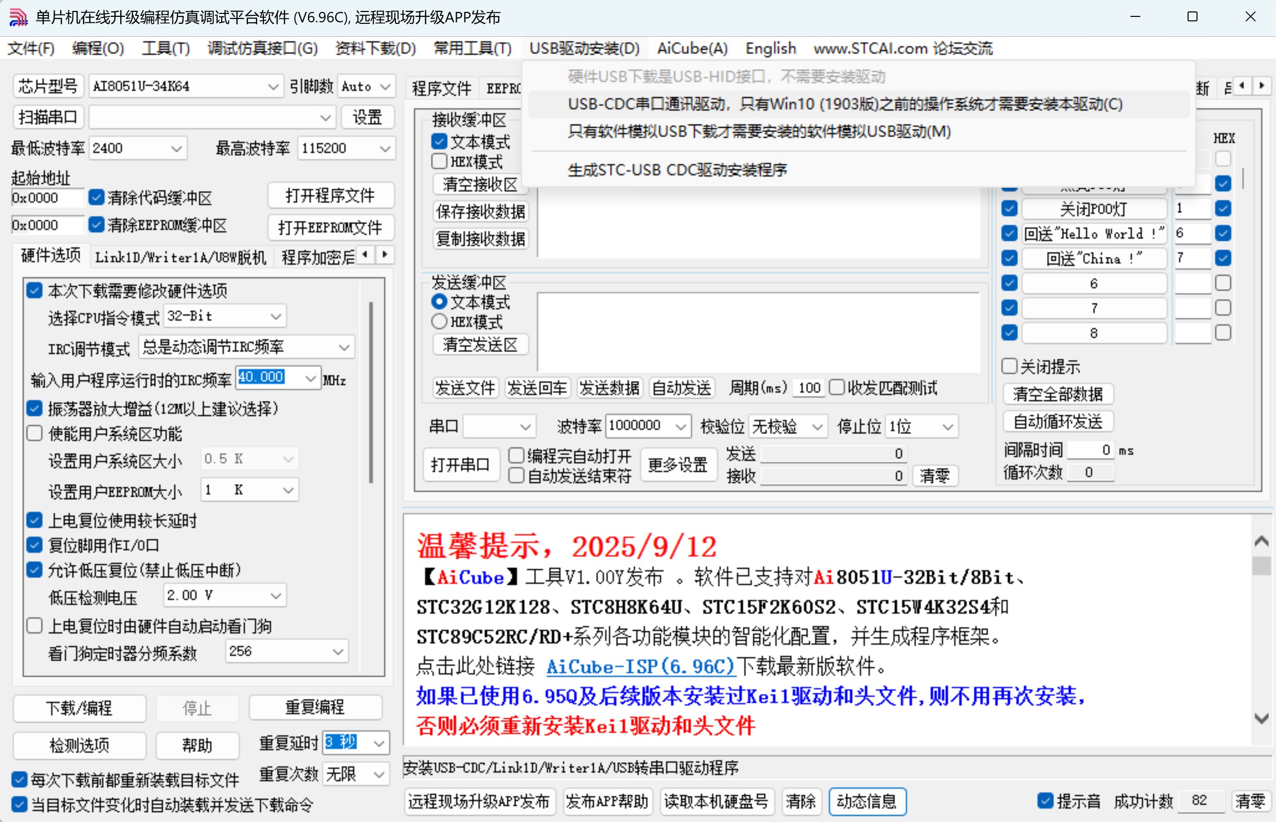Click the right arrow to scroll hardware option tabs
Screen dimensions: 1276x822
click(x=385, y=256)
